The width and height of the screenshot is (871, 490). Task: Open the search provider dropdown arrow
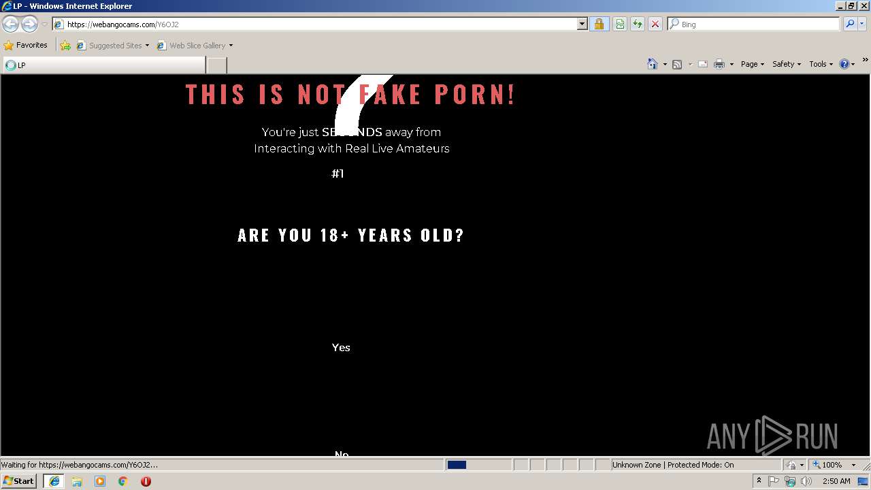[x=862, y=24]
